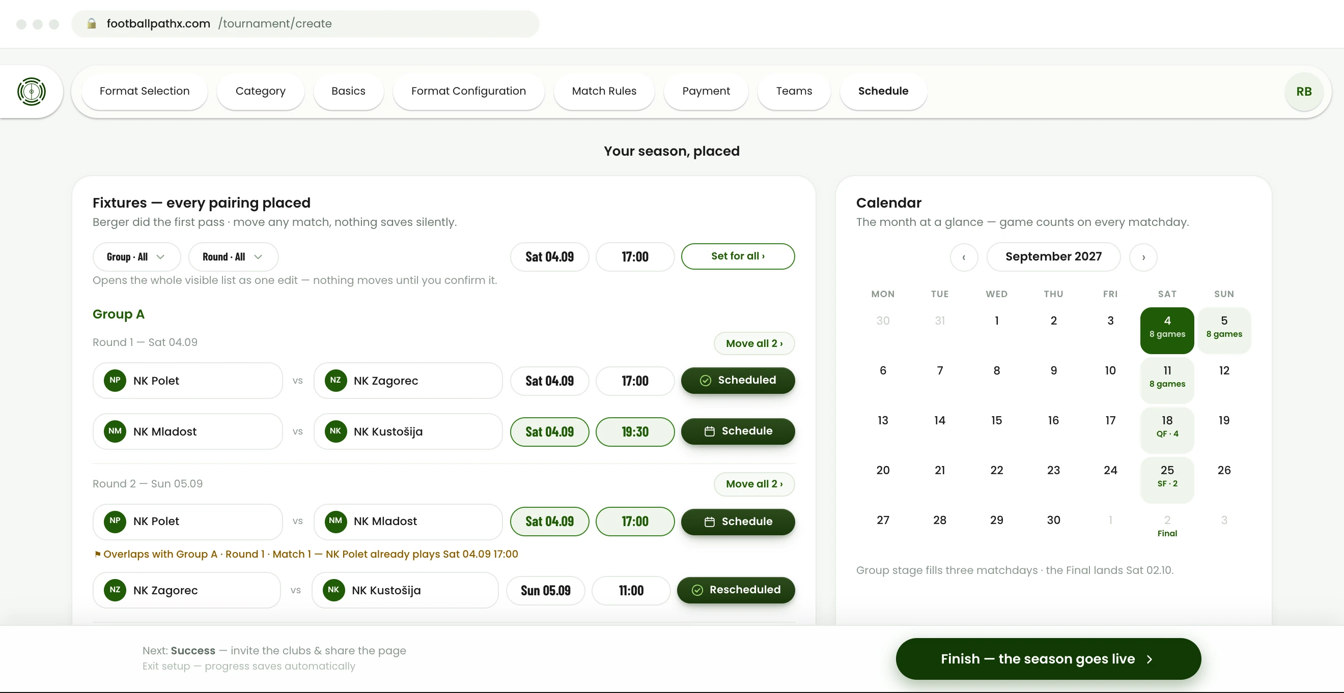The height and width of the screenshot is (693, 1344).
Task: Toggle the Rescheduled status on the Zagorec vs Kustošija match
Action: pos(736,590)
